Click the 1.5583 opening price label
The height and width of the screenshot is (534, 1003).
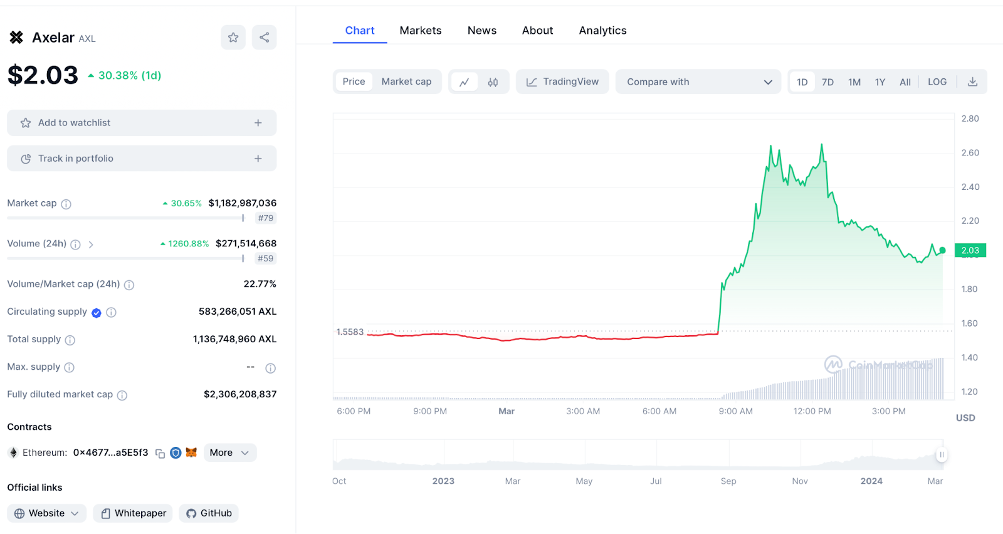[x=350, y=332]
